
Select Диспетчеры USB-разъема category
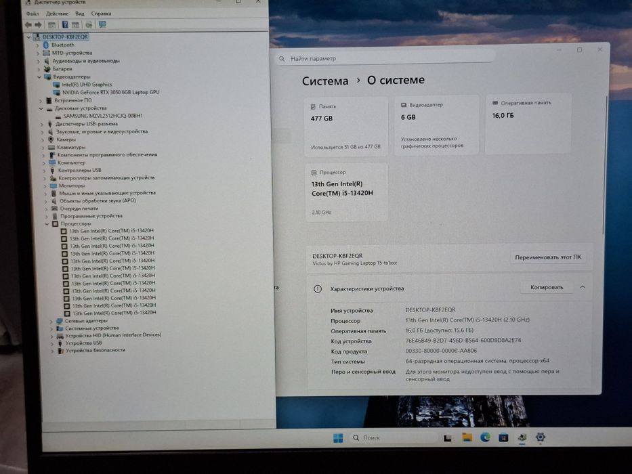[87, 124]
